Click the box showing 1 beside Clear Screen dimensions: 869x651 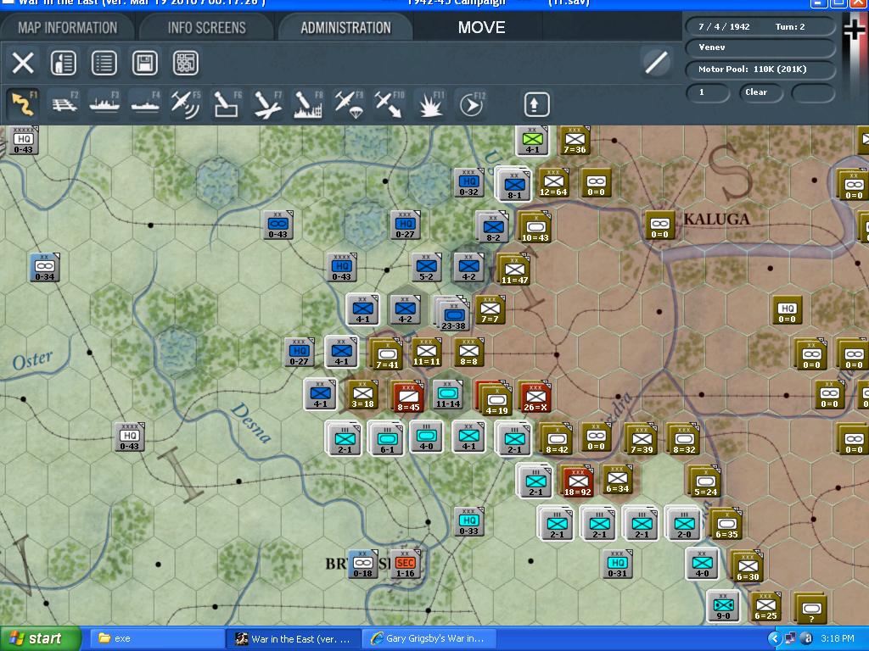pyautogui.click(x=707, y=92)
